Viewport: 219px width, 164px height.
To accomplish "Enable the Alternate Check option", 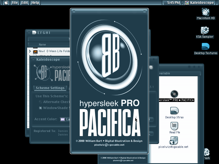I will click(x=41, y=102).
